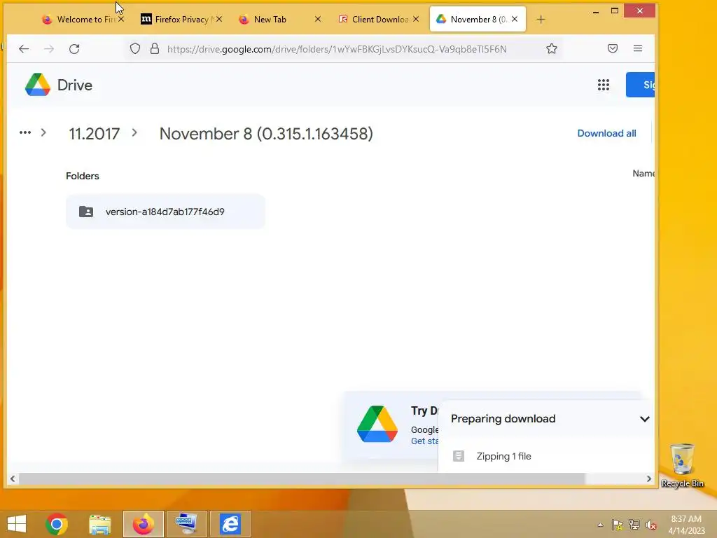Click the network tray icon
This screenshot has width=717, height=538.
tap(634, 525)
